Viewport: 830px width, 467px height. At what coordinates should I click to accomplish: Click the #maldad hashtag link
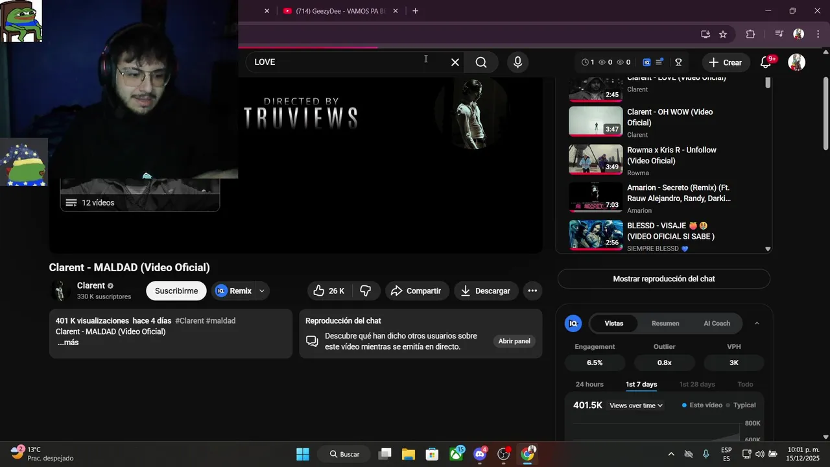click(220, 321)
